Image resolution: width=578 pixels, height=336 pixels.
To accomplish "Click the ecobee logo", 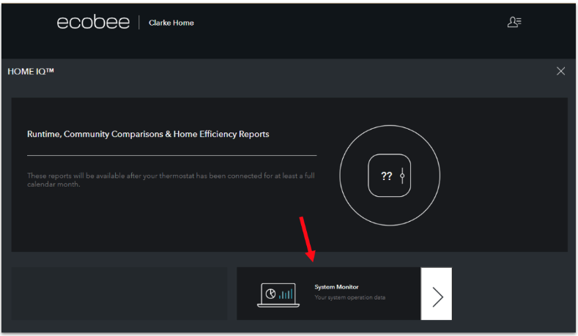I will (x=93, y=23).
